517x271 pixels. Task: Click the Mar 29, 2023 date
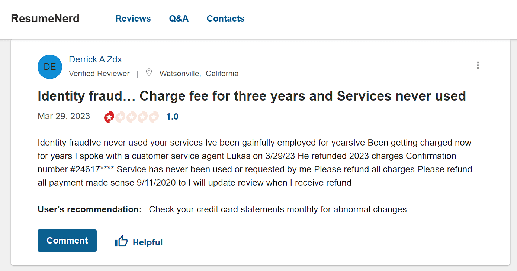point(64,116)
